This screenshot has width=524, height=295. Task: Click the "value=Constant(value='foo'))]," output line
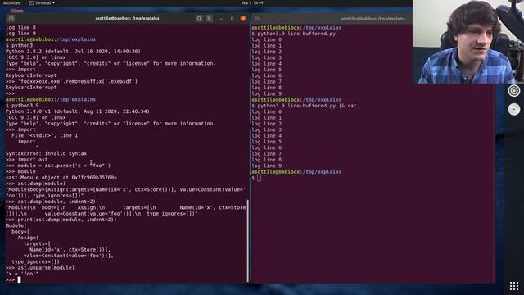click(x=69, y=256)
